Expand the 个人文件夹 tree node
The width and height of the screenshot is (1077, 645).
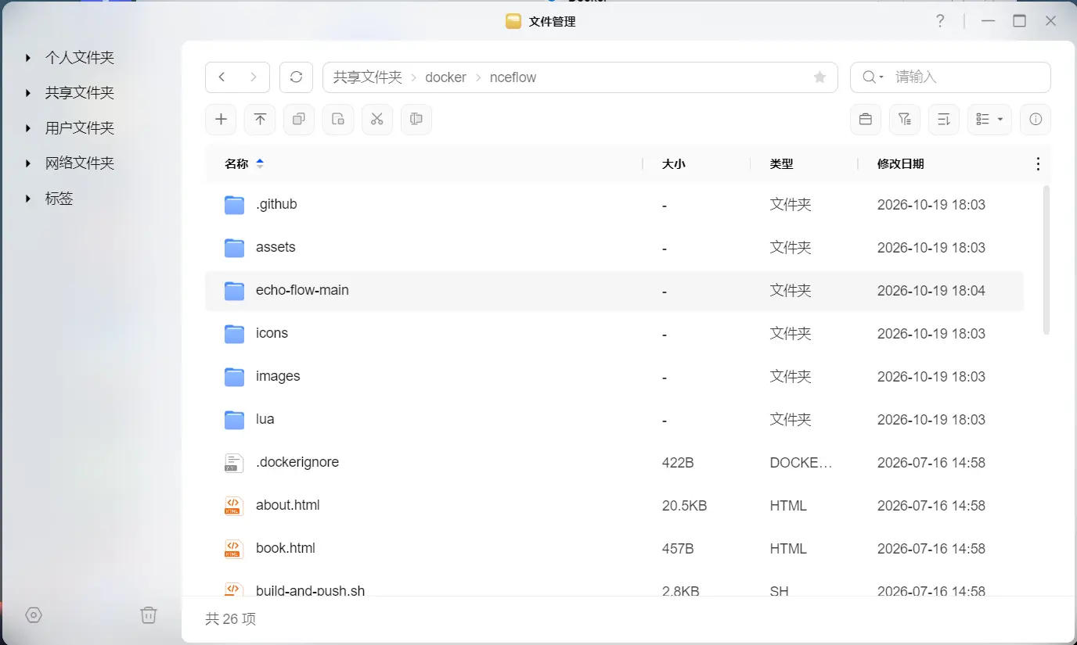(28, 58)
